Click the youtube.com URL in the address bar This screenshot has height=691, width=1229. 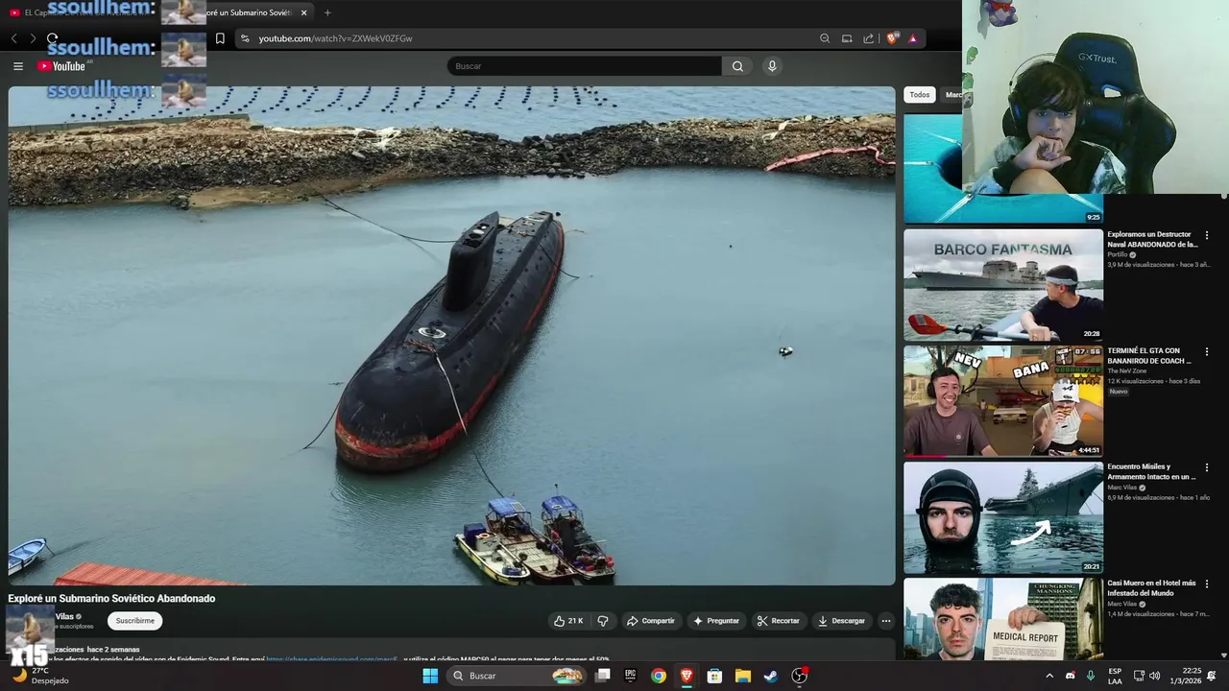[x=335, y=38]
